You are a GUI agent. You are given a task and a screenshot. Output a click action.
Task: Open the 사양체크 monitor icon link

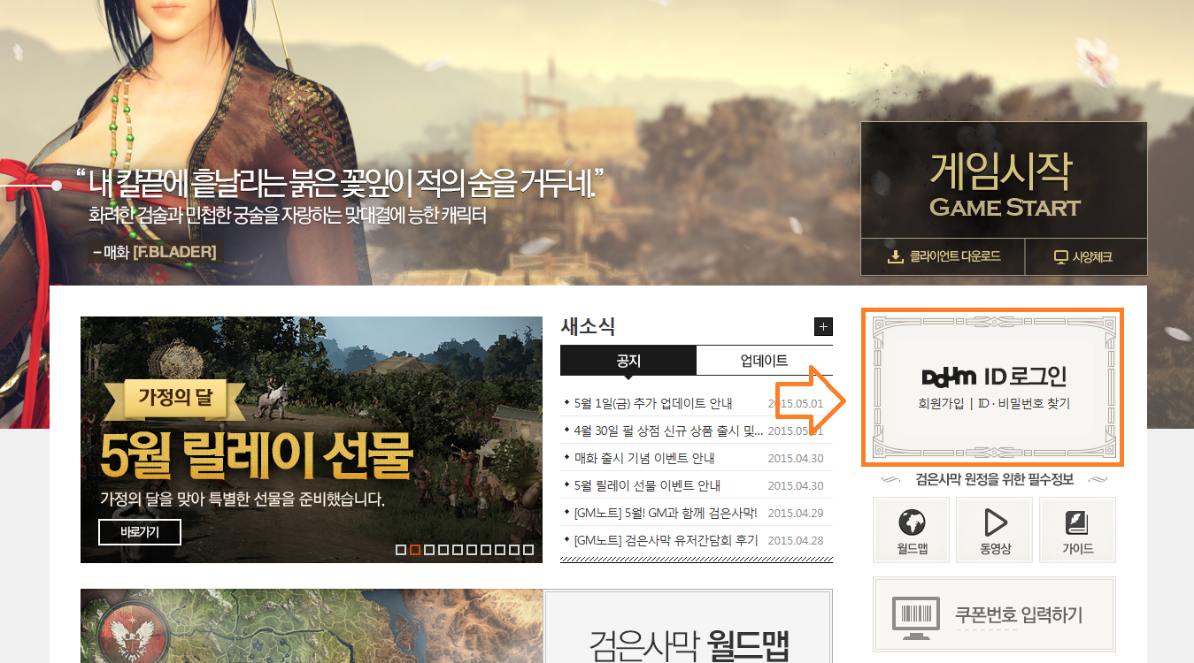click(x=1061, y=257)
